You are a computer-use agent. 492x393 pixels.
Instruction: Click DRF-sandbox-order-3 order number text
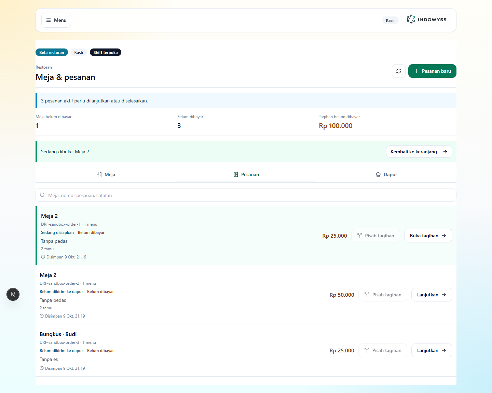pyautogui.click(x=59, y=342)
